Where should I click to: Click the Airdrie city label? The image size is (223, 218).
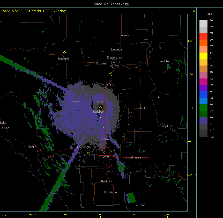[x=105, y=139]
